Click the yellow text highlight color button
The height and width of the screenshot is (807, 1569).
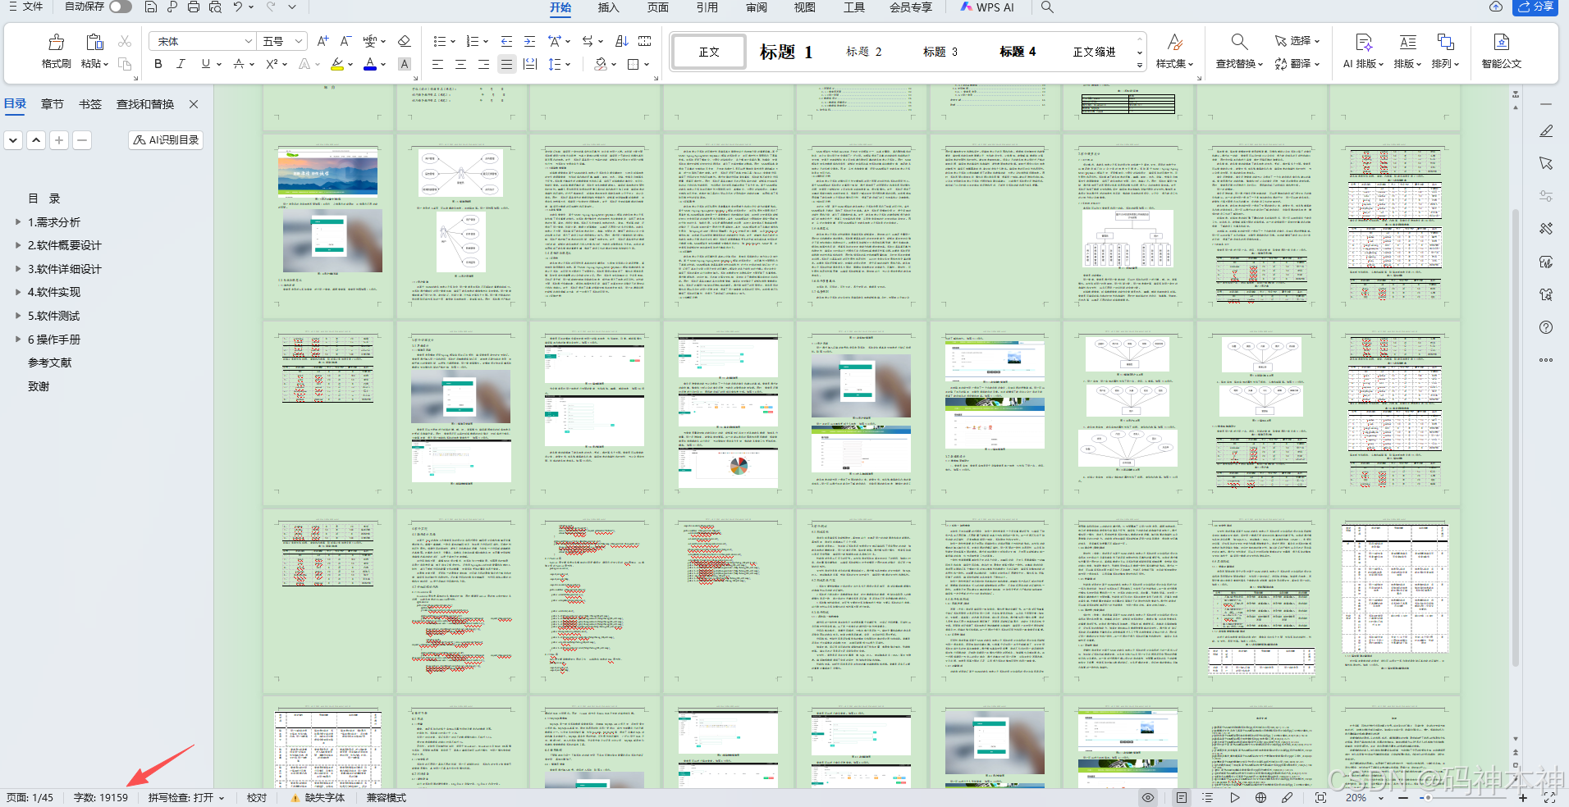pos(337,64)
